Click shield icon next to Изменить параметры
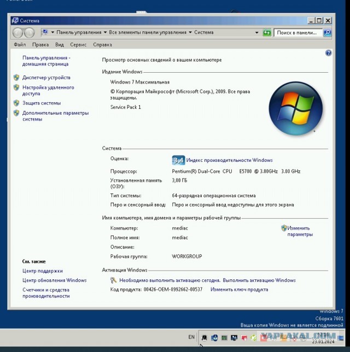350x352 pixels. click(x=284, y=228)
